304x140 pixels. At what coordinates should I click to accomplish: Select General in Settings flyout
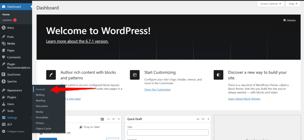pos(40,89)
